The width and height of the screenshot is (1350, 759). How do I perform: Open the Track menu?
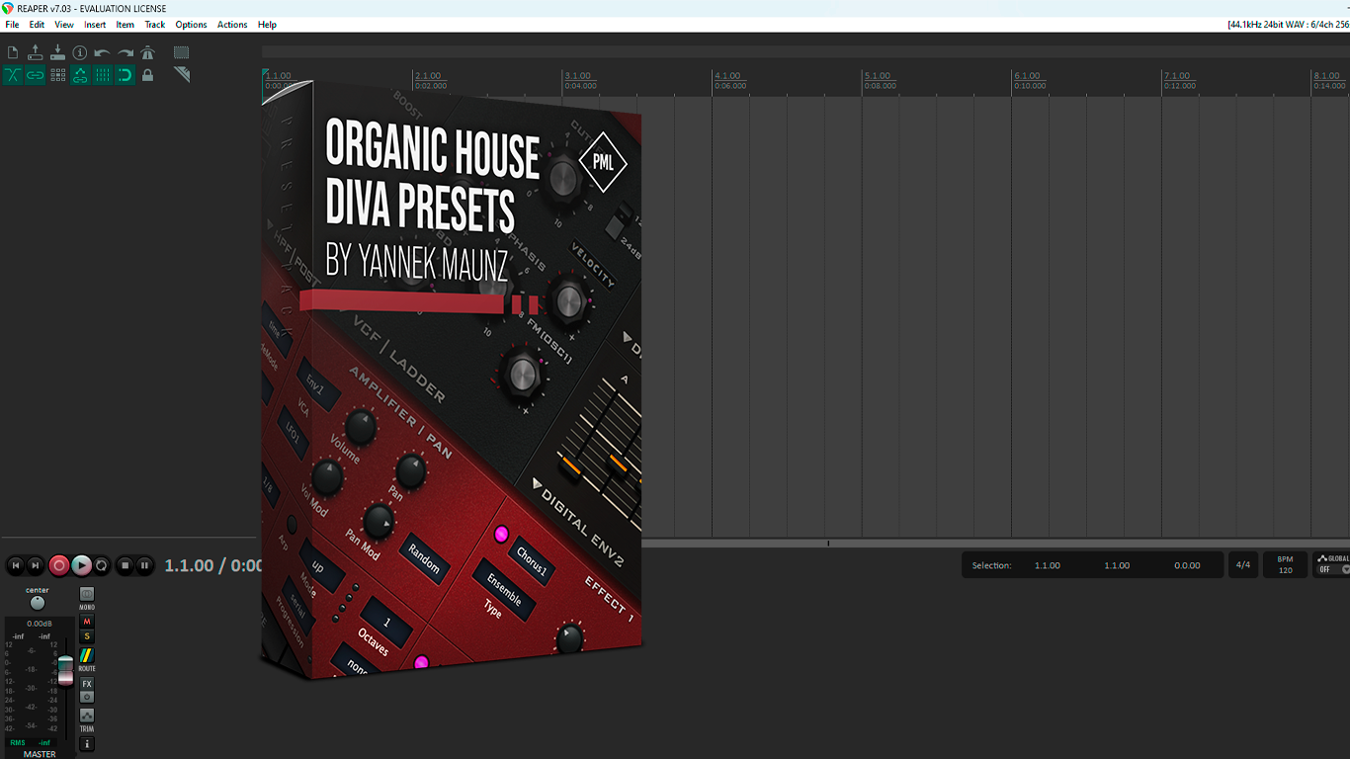pyautogui.click(x=155, y=25)
